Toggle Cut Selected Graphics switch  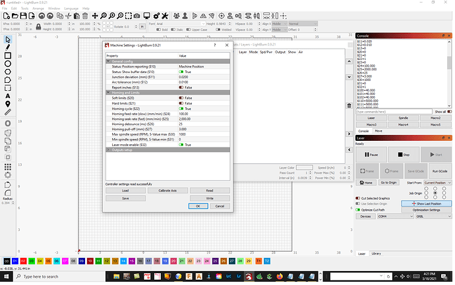358,198
